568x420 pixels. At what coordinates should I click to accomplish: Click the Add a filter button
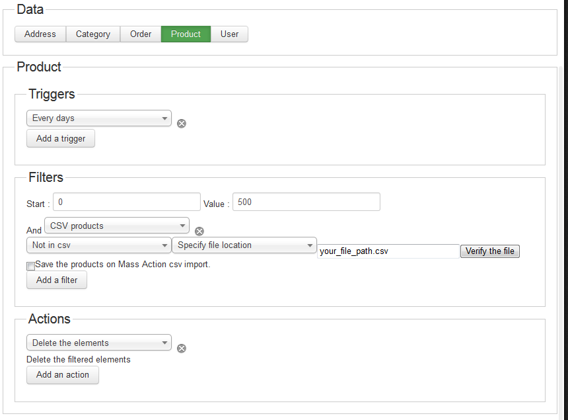(x=57, y=280)
